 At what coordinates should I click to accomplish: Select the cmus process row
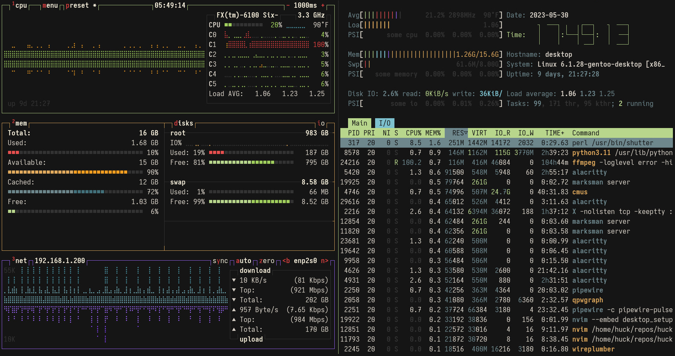click(507, 192)
